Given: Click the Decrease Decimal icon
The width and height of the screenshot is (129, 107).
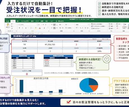Looking at the screenshot, I should [88, 28].
